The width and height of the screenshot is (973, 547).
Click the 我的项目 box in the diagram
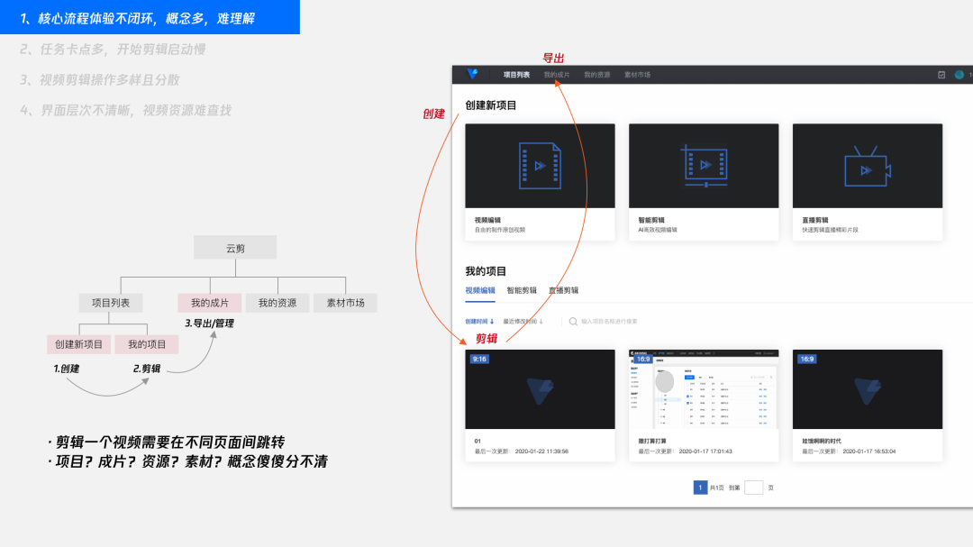point(147,344)
